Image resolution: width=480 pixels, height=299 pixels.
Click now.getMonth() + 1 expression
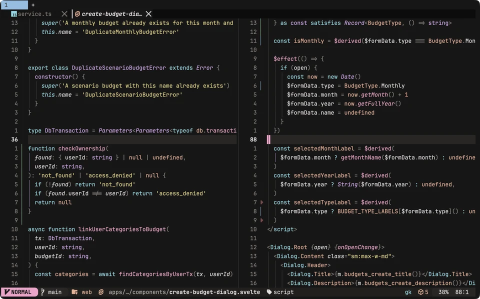tap(378, 94)
